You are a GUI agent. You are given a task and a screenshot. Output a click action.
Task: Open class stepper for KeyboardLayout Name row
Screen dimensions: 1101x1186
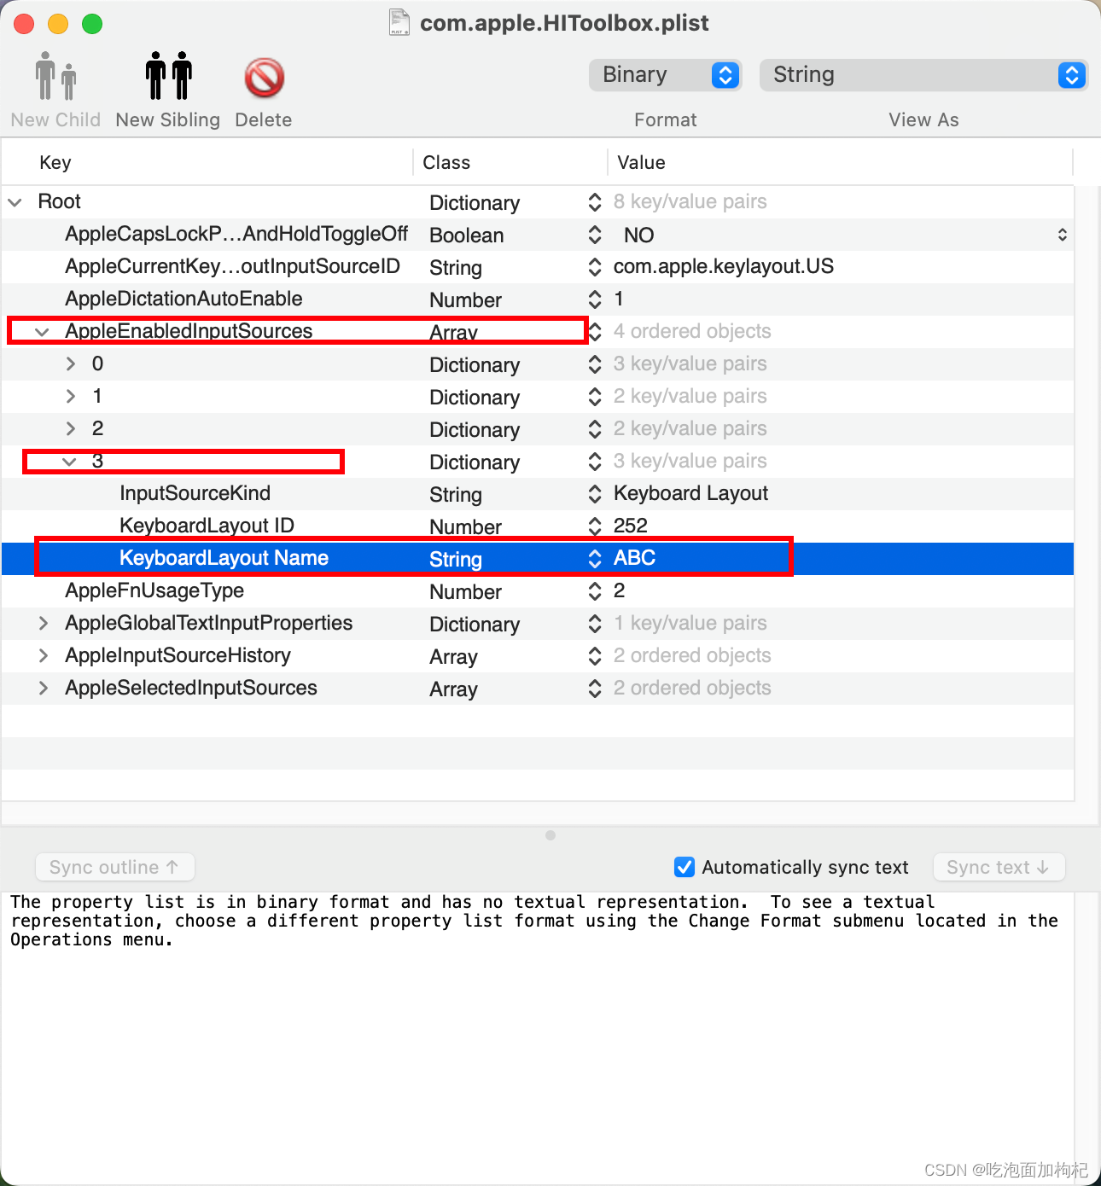pyautogui.click(x=595, y=559)
